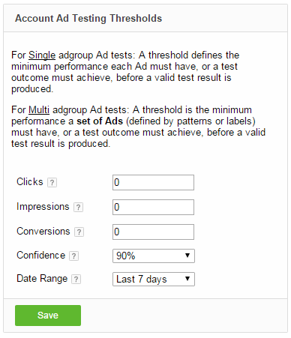Screen dimensions: 291x338
Task: Open the help icon beside Impressions
Action: coord(78,208)
